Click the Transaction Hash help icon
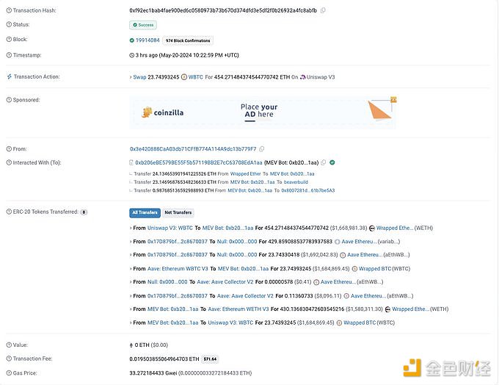 pos(9,10)
